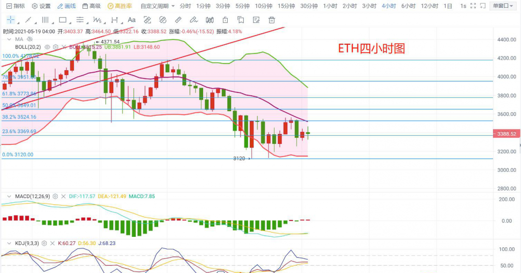Select the crosshair cursor tool
The height and width of the screenshot is (273, 521).
point(11,20)
